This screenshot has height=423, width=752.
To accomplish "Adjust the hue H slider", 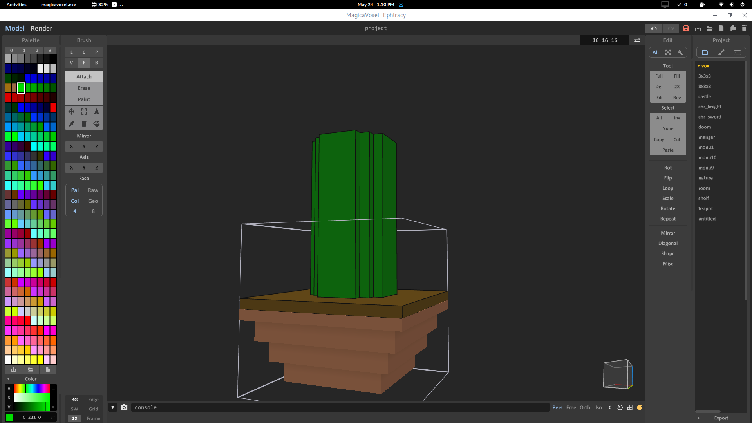I will tap(32, 388).
